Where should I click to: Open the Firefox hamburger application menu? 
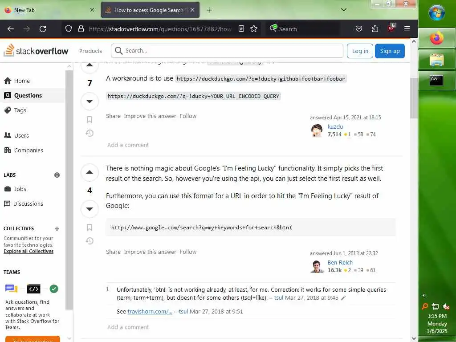[407, 28]
